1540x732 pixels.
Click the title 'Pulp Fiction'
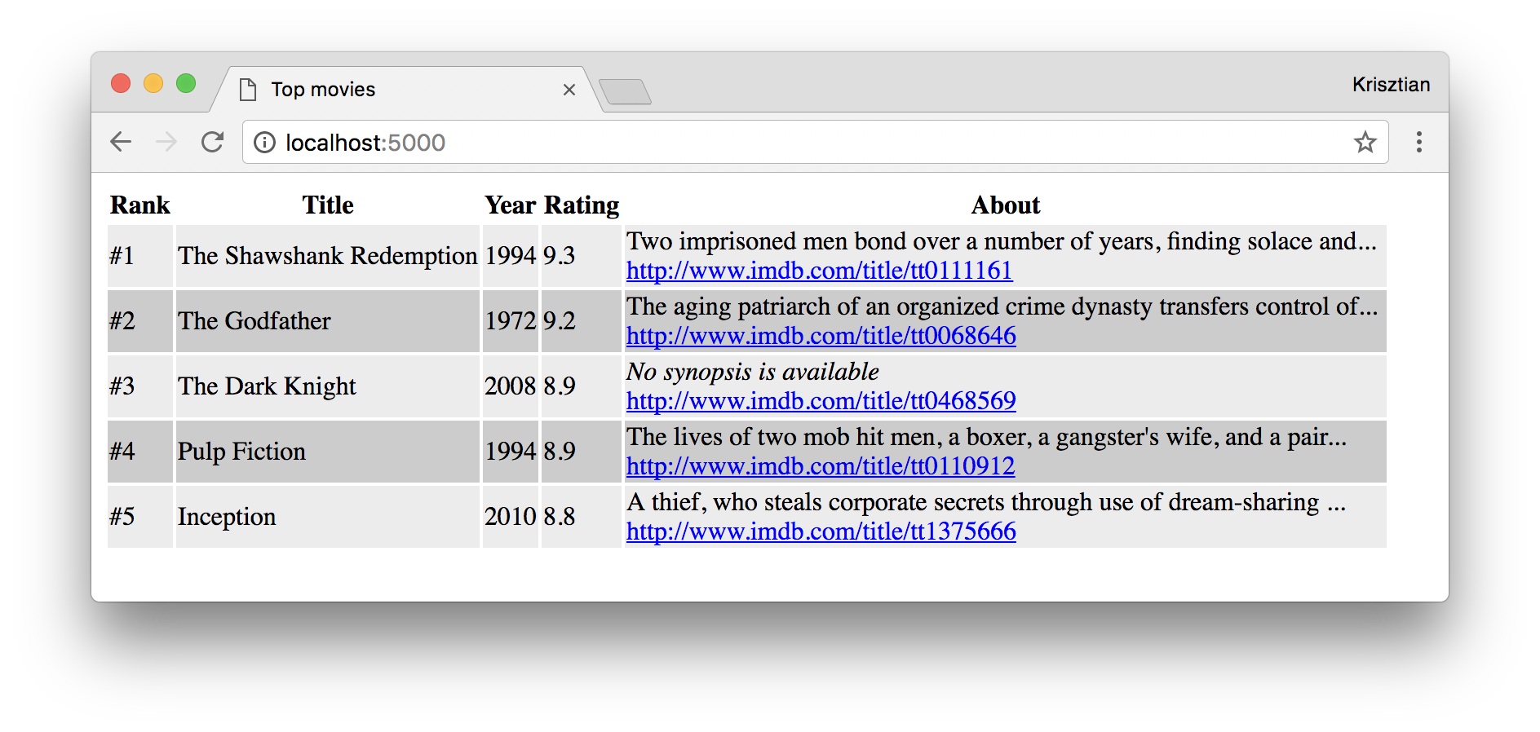(241, 452)
